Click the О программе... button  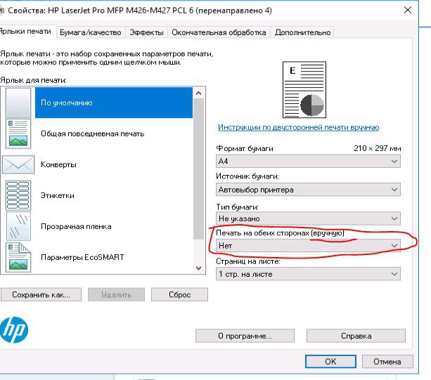coord(245,336)
